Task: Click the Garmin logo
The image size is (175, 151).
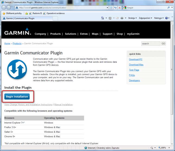Action: (18, 31)
